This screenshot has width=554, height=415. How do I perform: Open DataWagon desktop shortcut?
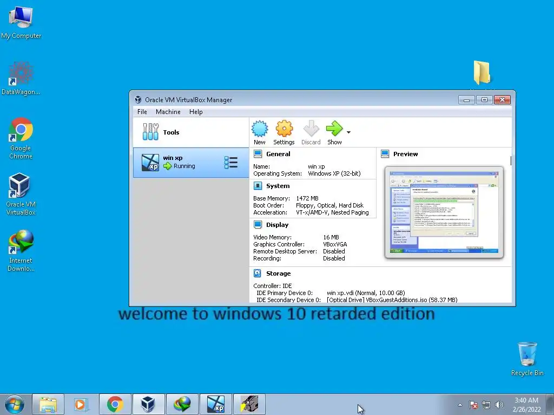pyautogui.click(x=21, y=78)
